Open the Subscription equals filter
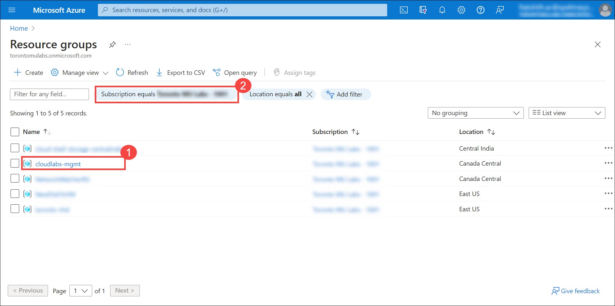Screen dimensions: 615x306 [x=167, y=94]
